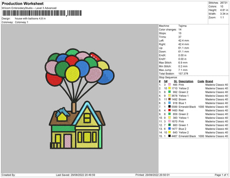Viewport: 230px width, 178px height.
Task: Select the Stops value '15'
Action: (180, 33)
